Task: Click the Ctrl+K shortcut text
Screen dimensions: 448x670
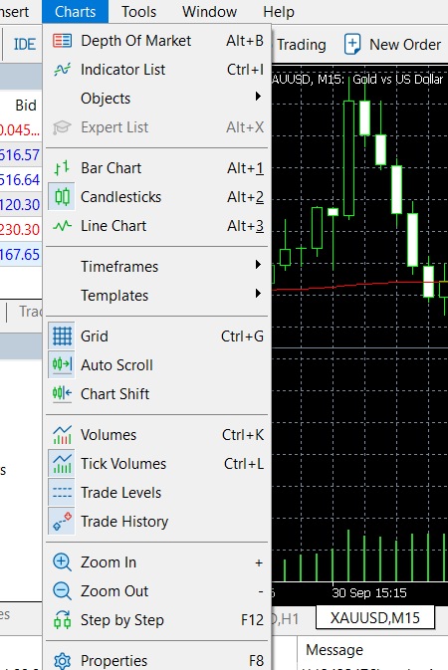Action: tap(243, 435)
